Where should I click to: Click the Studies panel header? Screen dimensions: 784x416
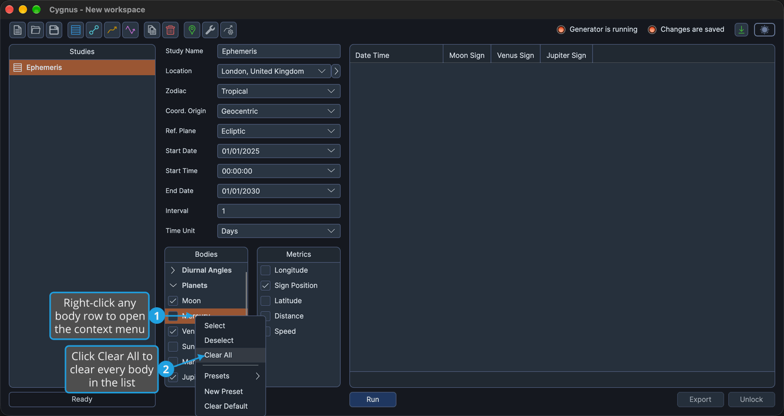82,52
